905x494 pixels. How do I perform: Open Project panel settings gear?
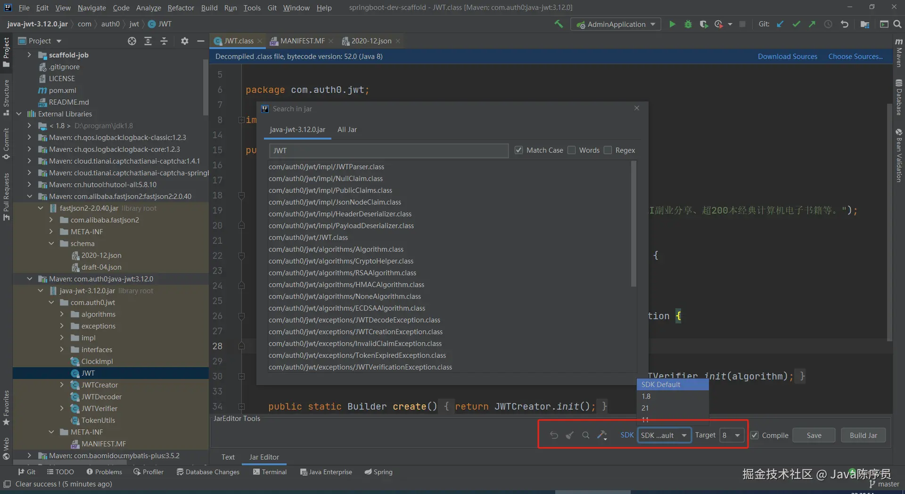coord(185,41)
